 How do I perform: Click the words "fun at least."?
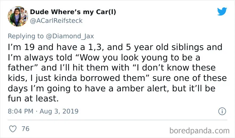(33, 99)
